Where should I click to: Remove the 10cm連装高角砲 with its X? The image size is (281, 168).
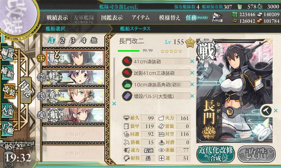click(x=192, y=84)
